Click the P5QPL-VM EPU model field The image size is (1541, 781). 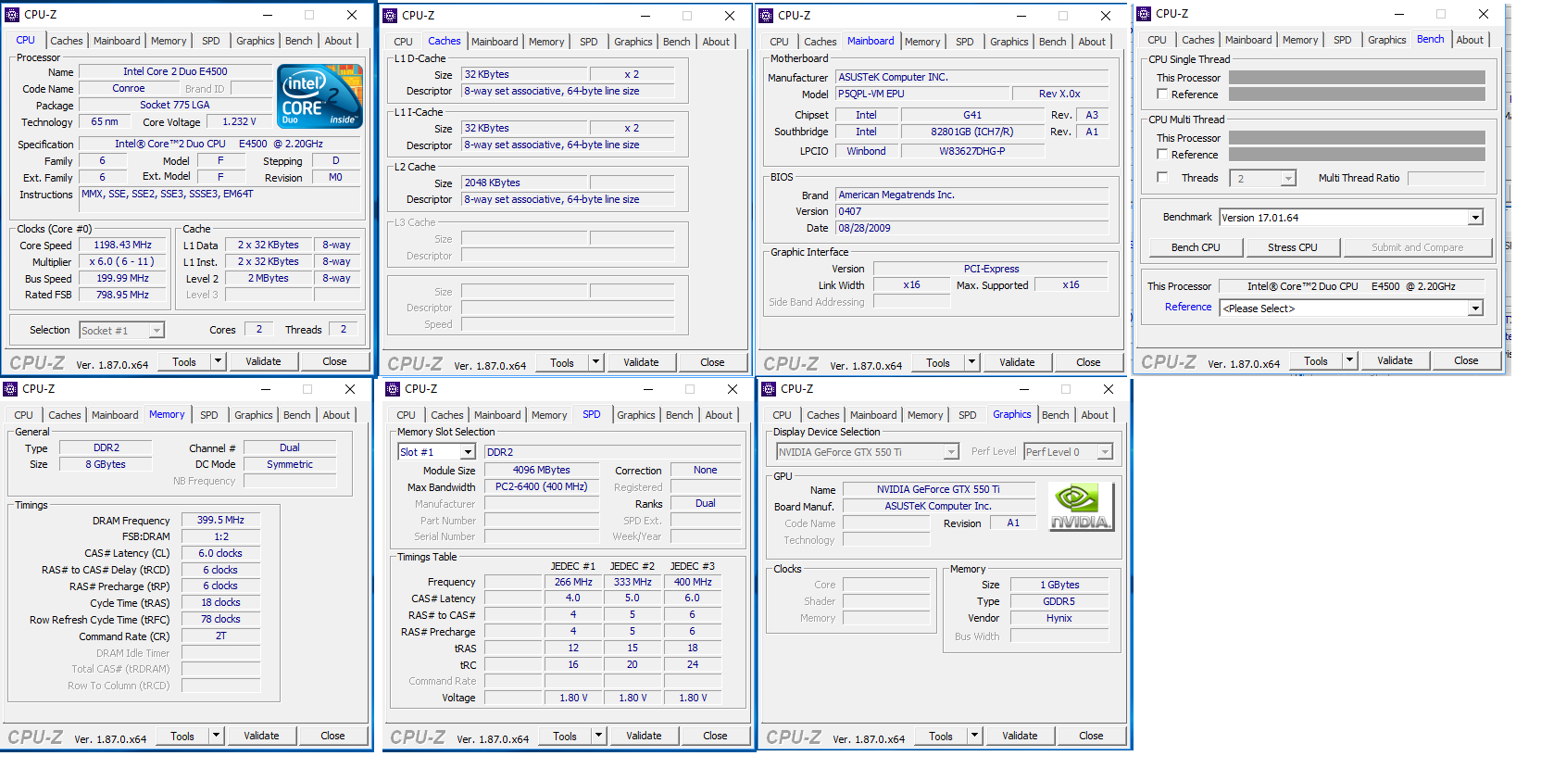921,94
